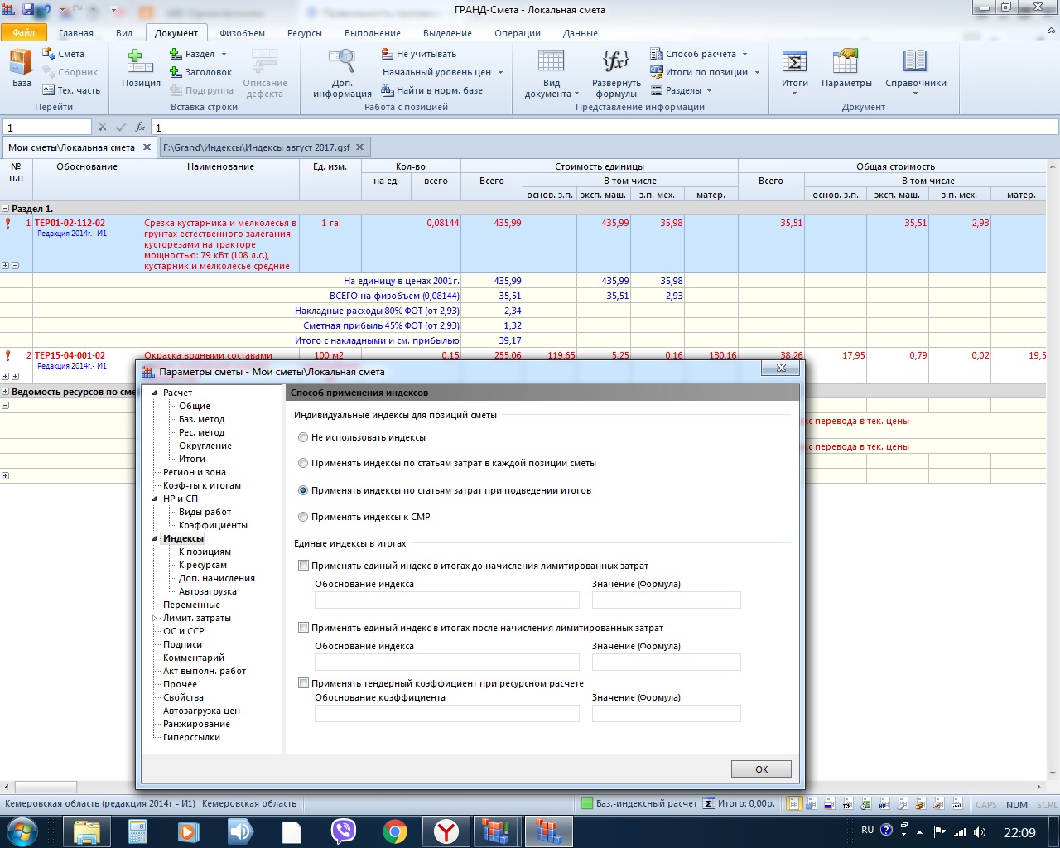Open Способ расчета dropdown
Image resolution: width=1060 pixels, height=848 pixels.
point(700,54)
